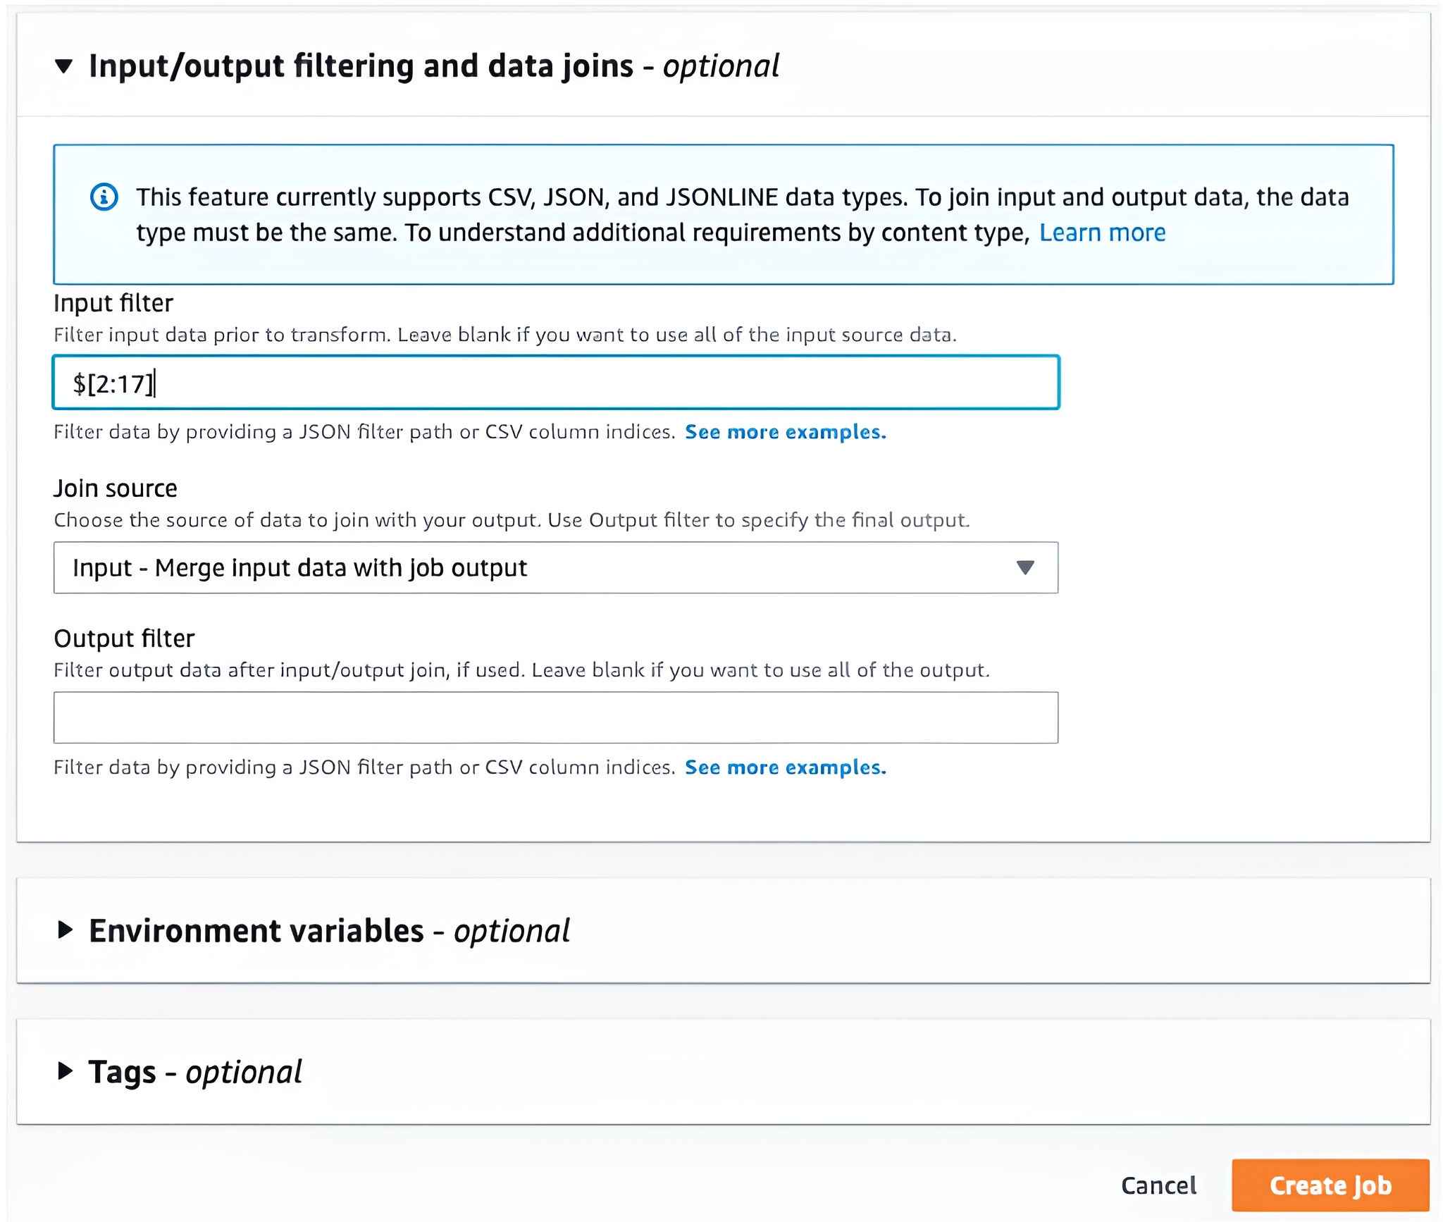Viewport: 1443px width, 1222px height.
Task: Click the empty Output filter field
Action: [x=555, y=717]
